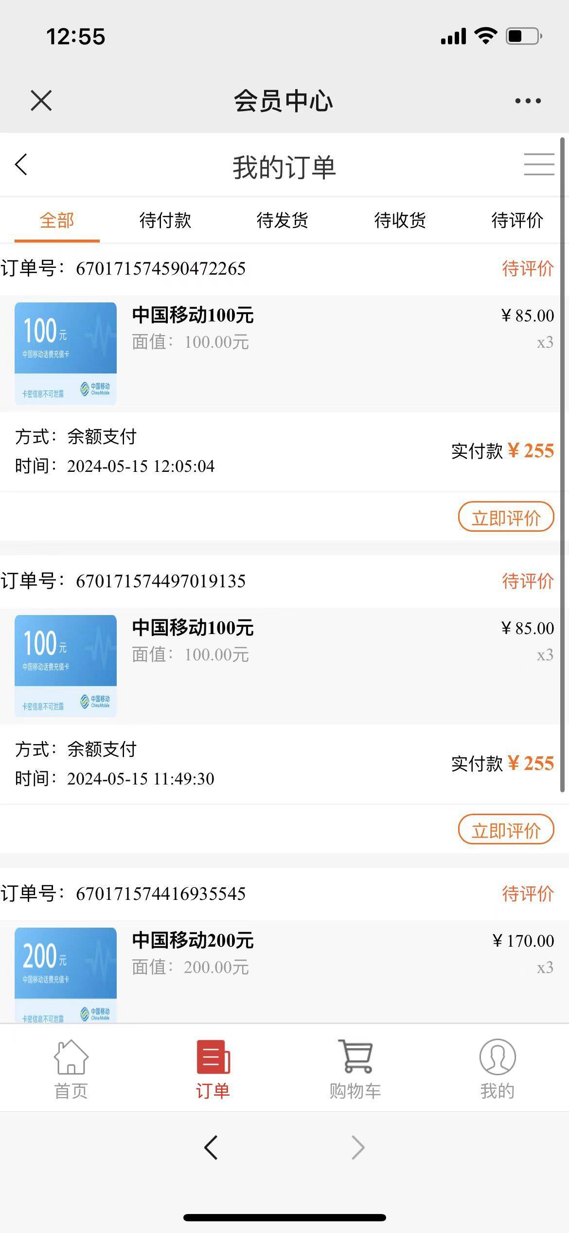This screenshot has height=1233, width=569.
Task: Open the hamburger menu beside 我的订单
Action: coord(539,164)
